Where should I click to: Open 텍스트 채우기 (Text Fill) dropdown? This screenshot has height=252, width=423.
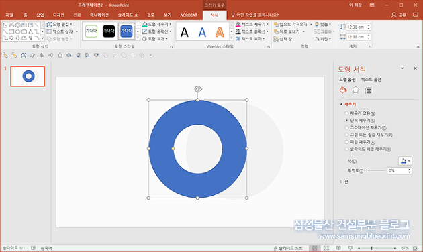click(252, 25)
